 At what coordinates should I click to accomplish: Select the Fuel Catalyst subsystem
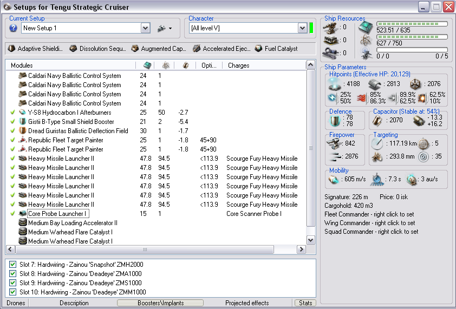click(276, 49)
